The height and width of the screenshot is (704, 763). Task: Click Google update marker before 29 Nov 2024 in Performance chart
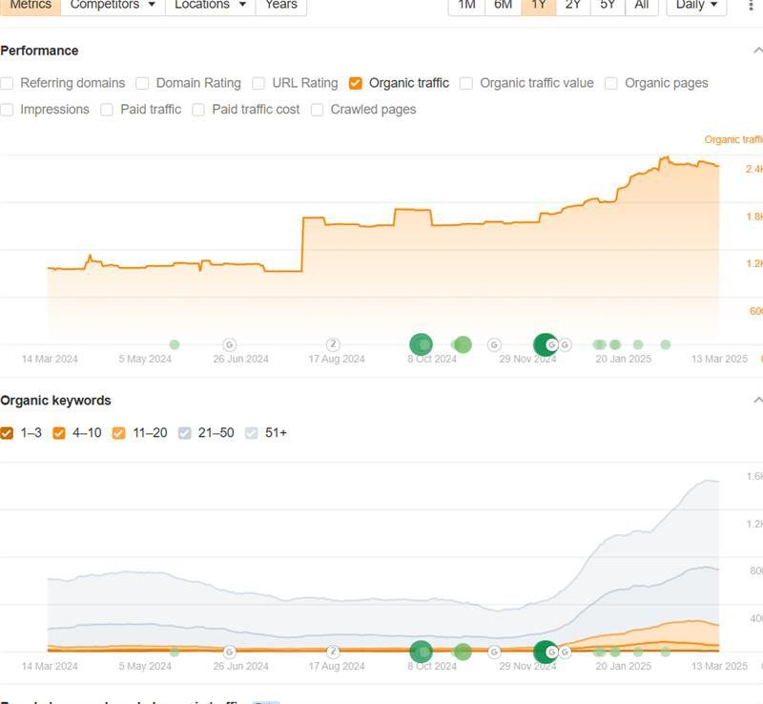coord(494,344)
